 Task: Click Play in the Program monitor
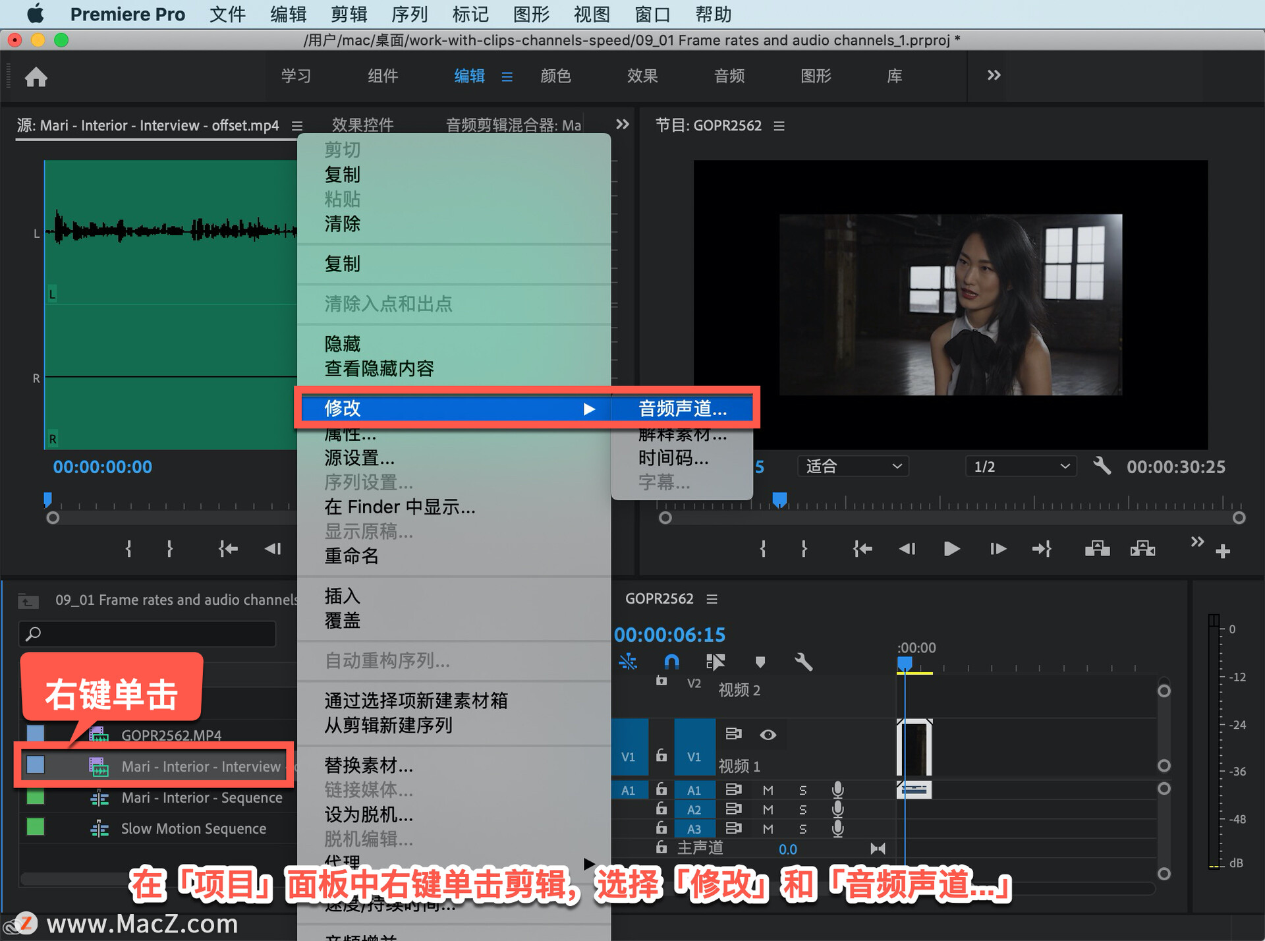click(x=951, y=548)
